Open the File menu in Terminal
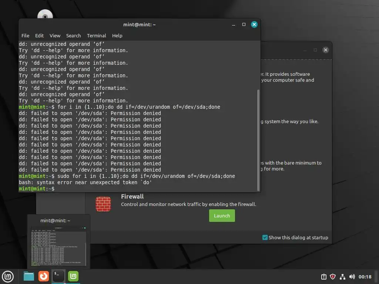Screen dimensions: 379x284 [x=26, y=36]
